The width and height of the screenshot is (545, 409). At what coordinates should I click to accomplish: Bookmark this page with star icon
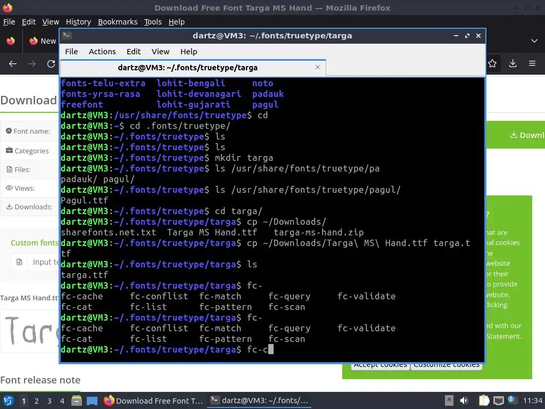pyautogui.click(x=492, y=63)
